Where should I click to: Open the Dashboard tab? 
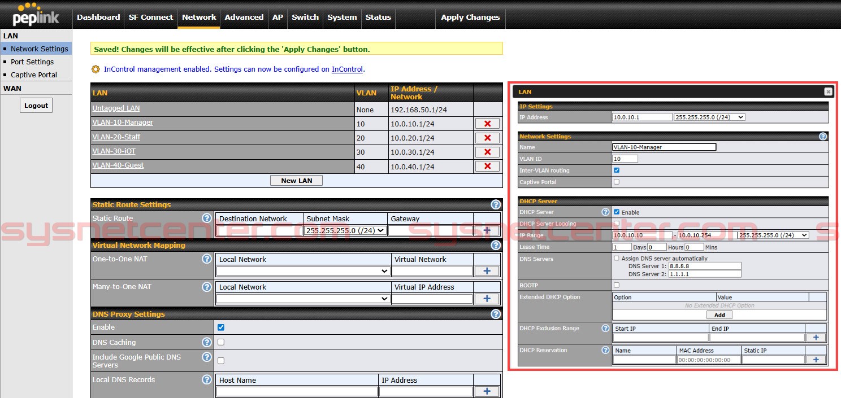pyautogui.click(x=98, y=17)
